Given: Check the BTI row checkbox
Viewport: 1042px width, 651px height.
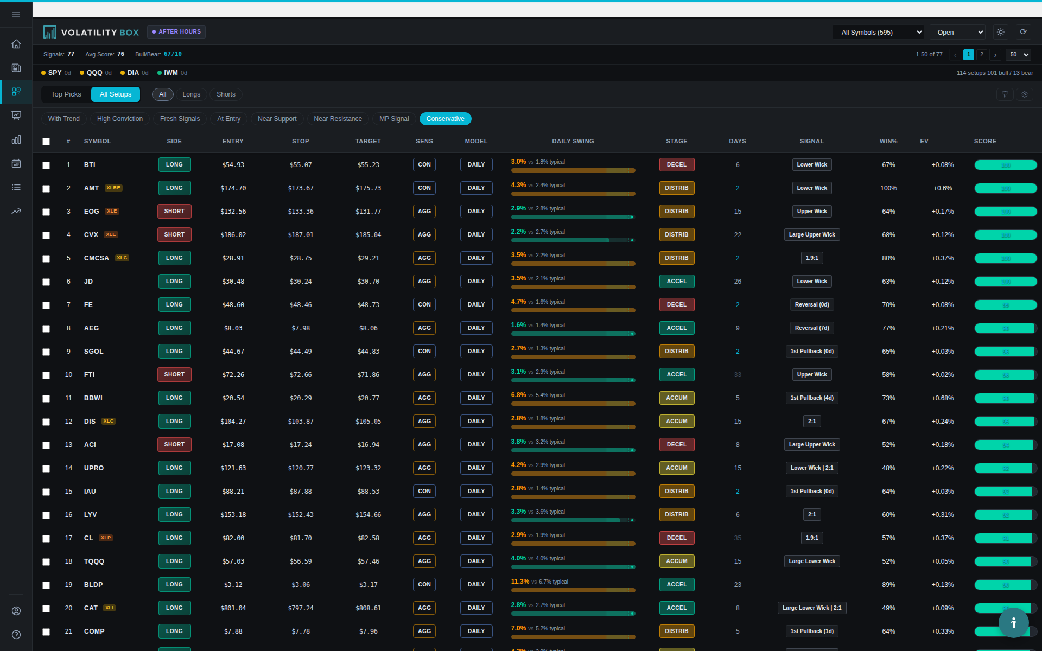Looking at the screenshot, I should 46,165.
